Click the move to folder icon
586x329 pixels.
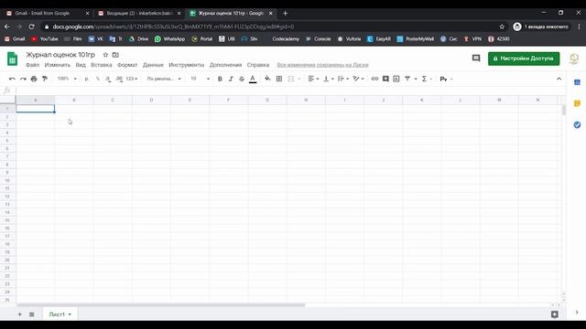[115, 55]
